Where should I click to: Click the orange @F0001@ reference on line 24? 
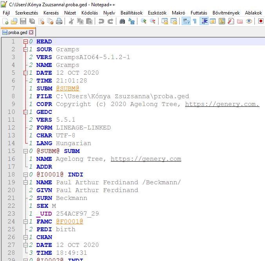pos(70,221)
